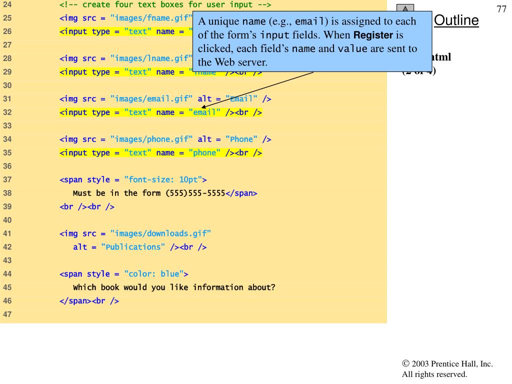Click line number 43

[7, 260]
